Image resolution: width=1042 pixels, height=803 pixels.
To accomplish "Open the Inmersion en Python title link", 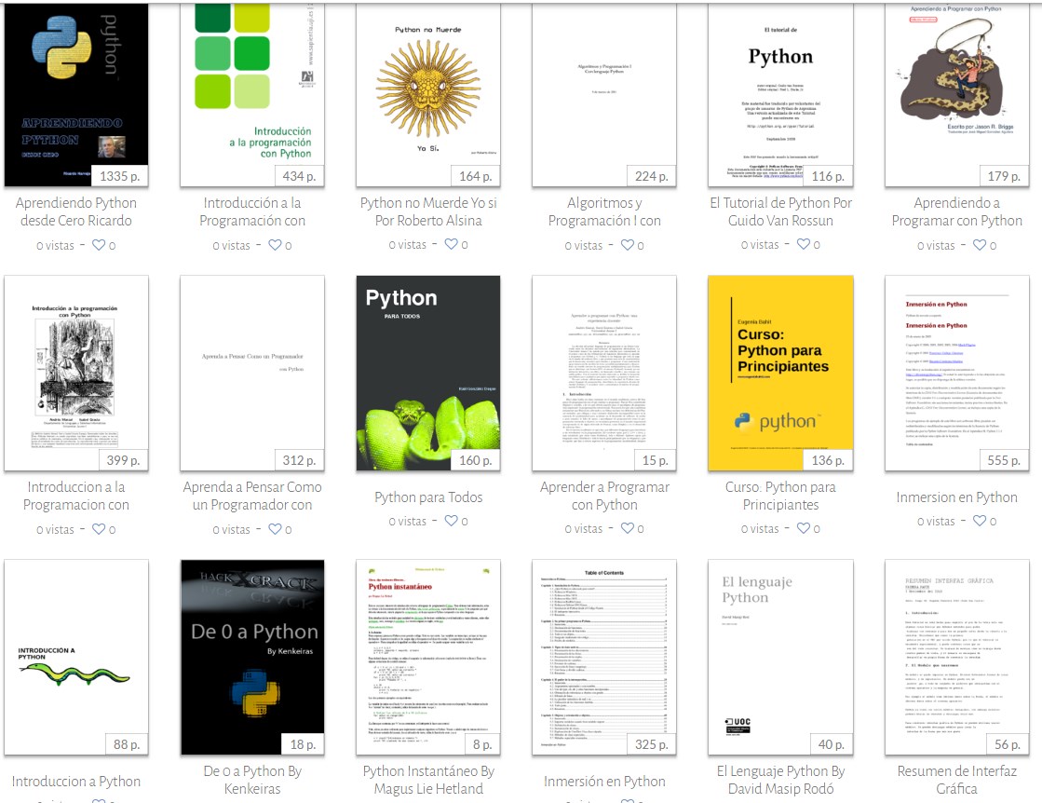I will pos(955,497).
